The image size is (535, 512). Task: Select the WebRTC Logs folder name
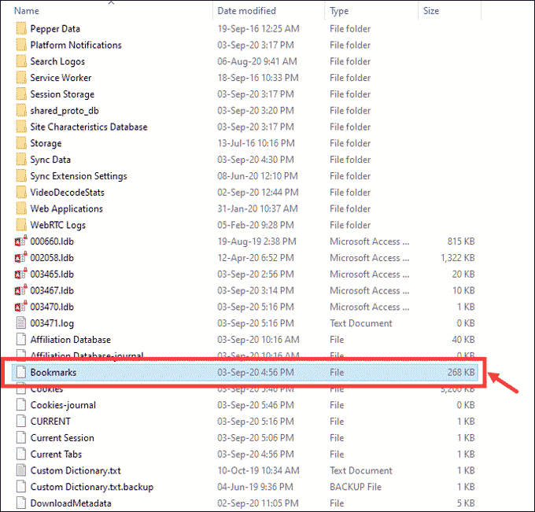pos(58,225)
